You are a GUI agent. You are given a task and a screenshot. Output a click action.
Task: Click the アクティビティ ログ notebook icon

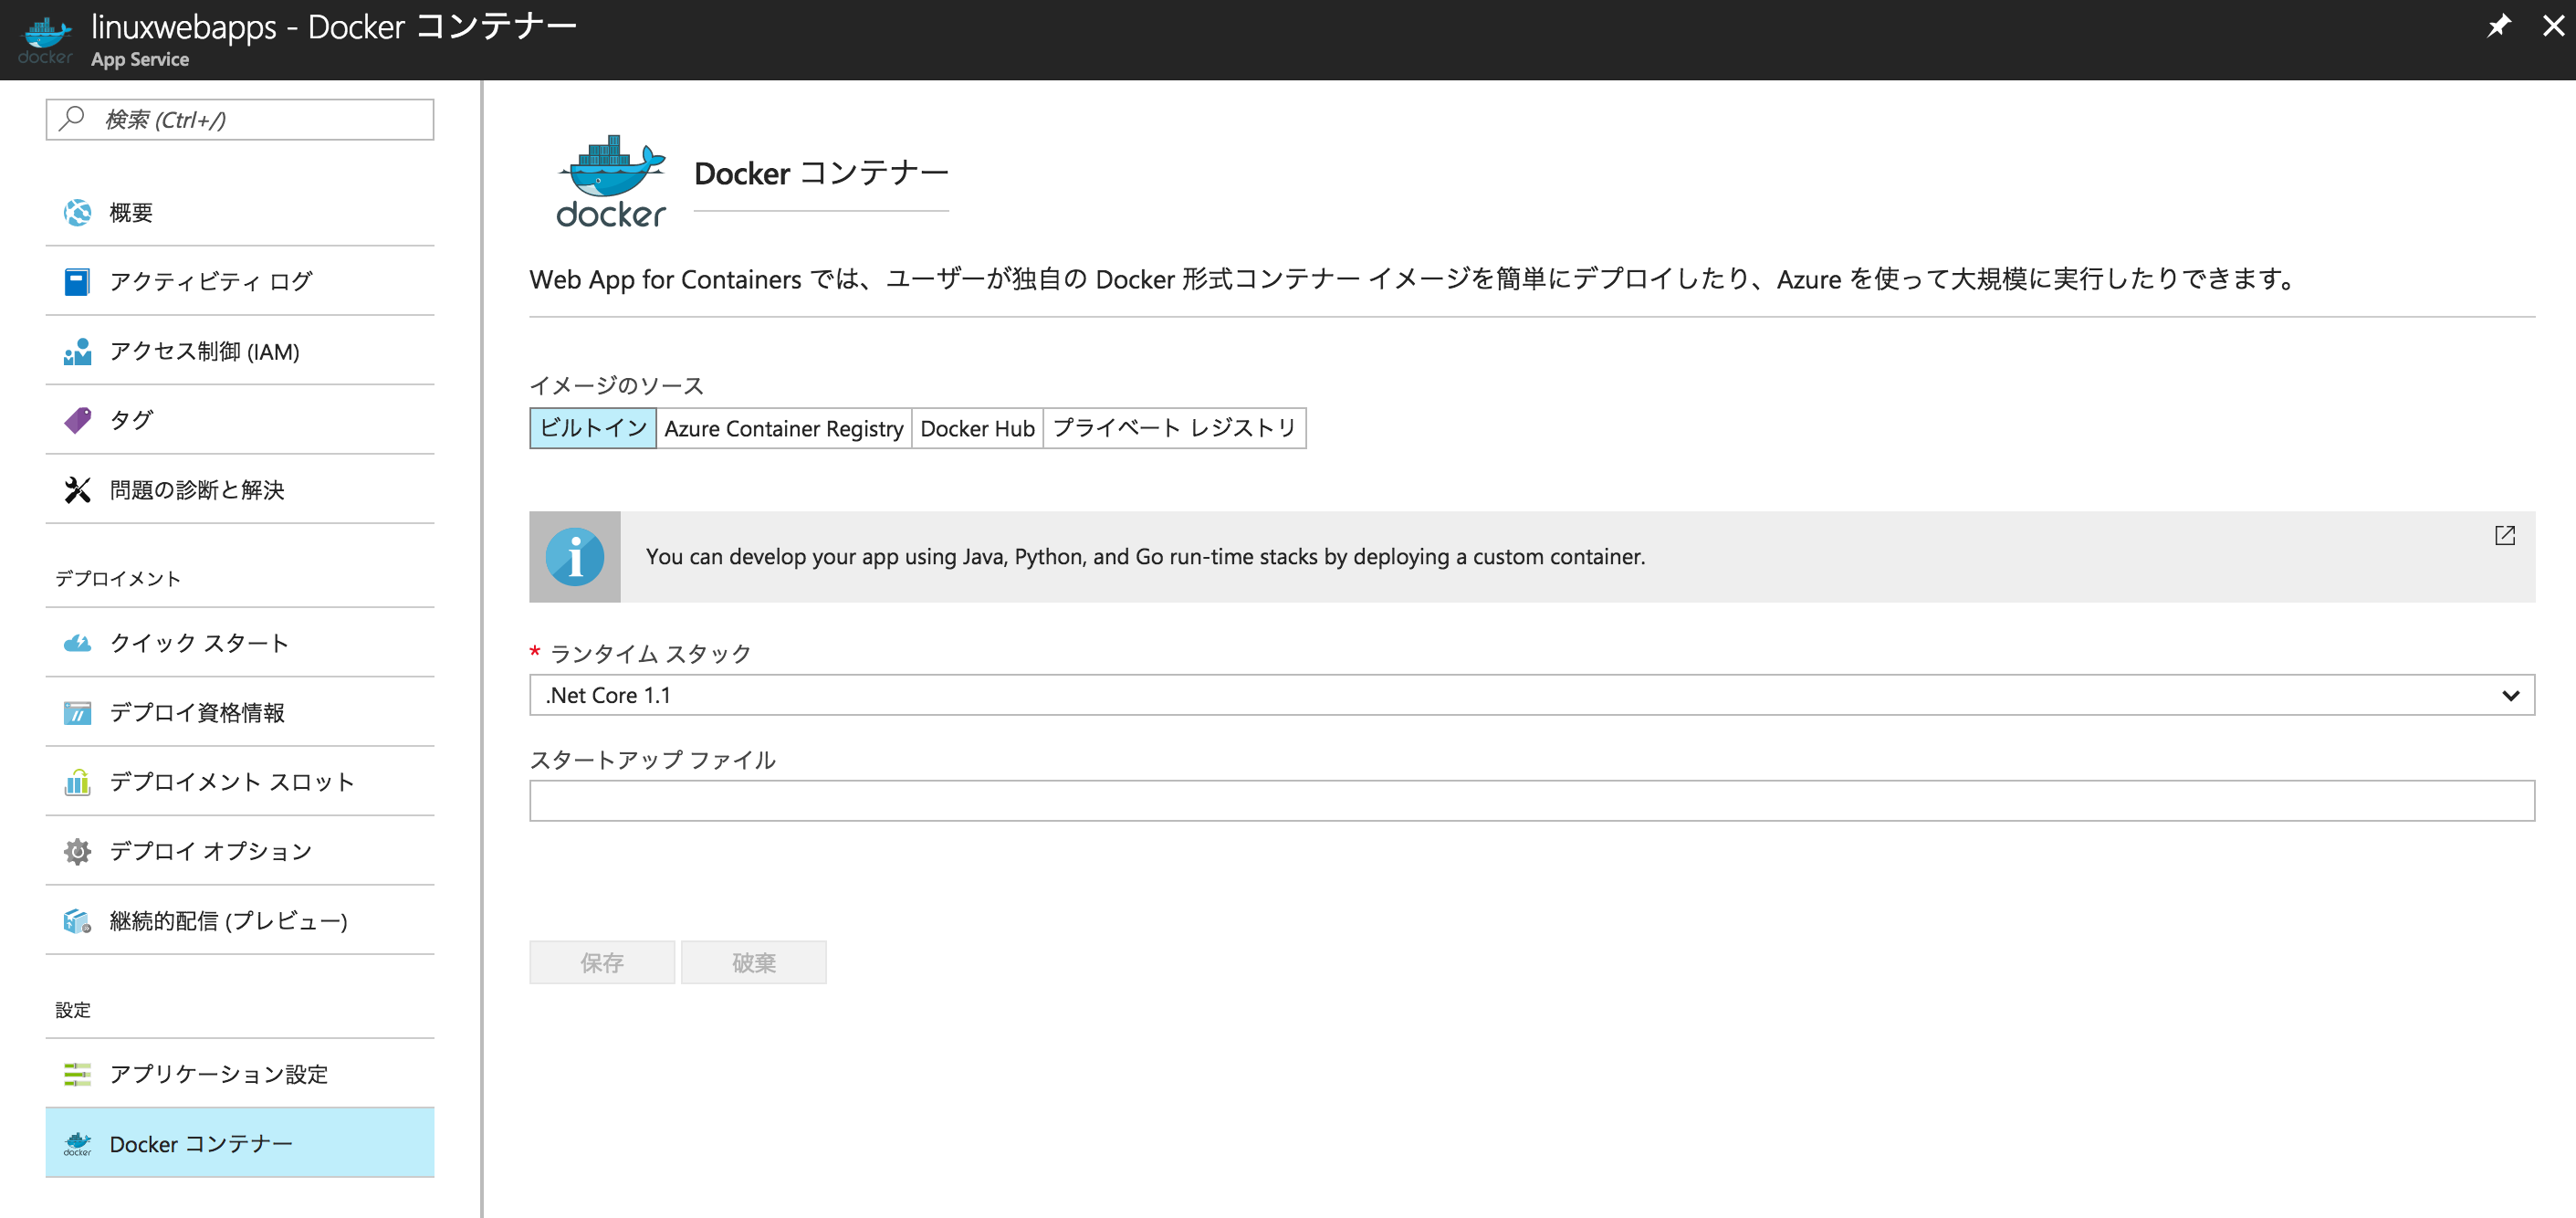point(77,282)
